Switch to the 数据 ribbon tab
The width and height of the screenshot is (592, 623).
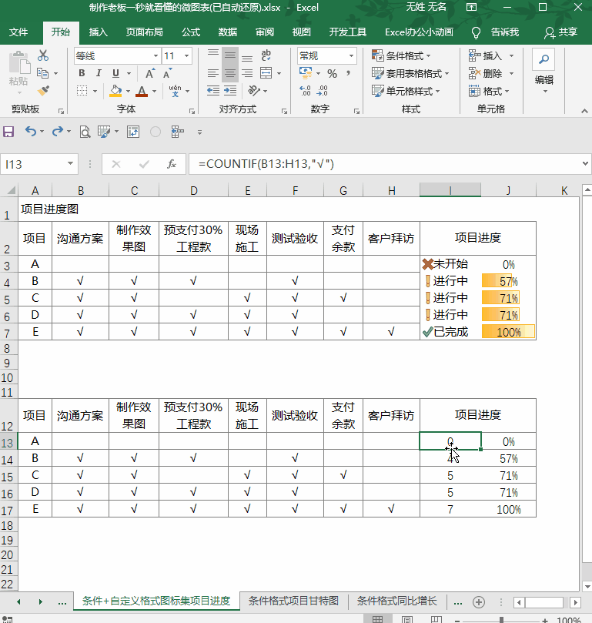tap(228, 32)
